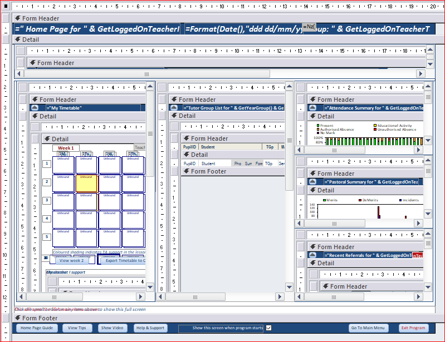Image resolution: width=445 pixels, height=342 pixels.
Task: Click the form selector square at ruler corner
Action: click(6, 6)
